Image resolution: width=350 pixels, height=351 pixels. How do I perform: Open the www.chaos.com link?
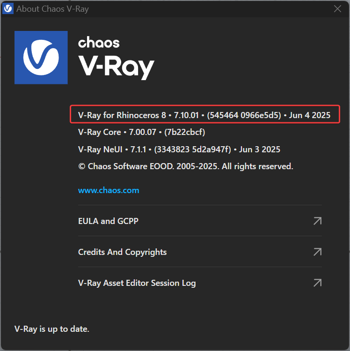pos(109,190)
